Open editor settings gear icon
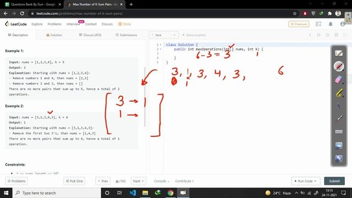Screen dimensions: 352x198 336,35
